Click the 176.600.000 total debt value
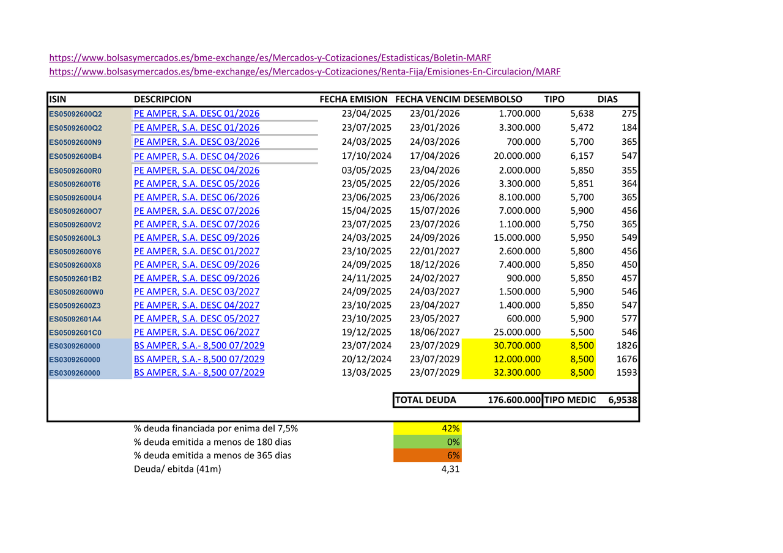783x553 pixels. (x=514, y=400)
